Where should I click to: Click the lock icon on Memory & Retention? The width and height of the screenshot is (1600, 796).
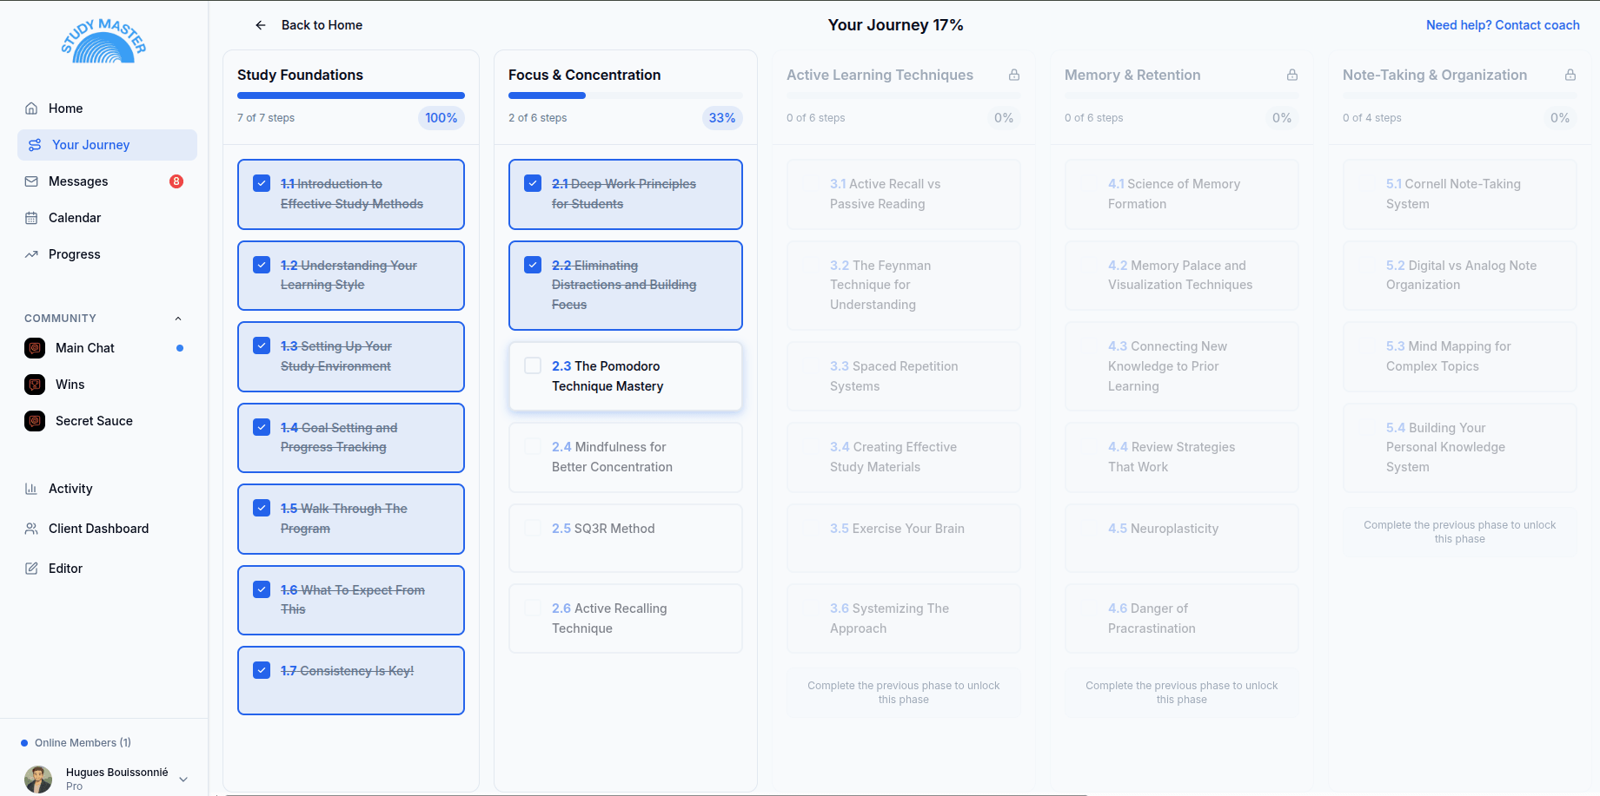pos(1292,75)
